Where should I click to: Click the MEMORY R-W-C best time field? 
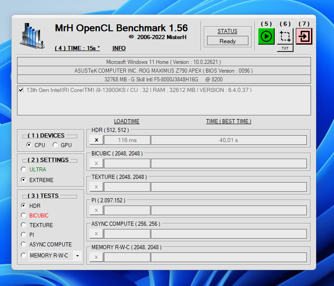coord(229,257)
